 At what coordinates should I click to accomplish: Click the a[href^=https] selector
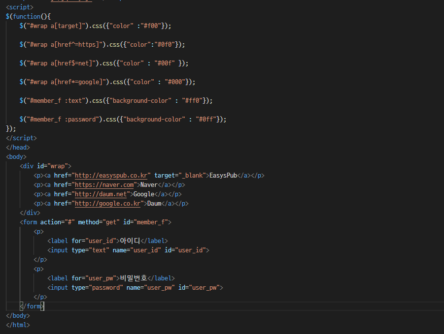[x=77, y=44]
